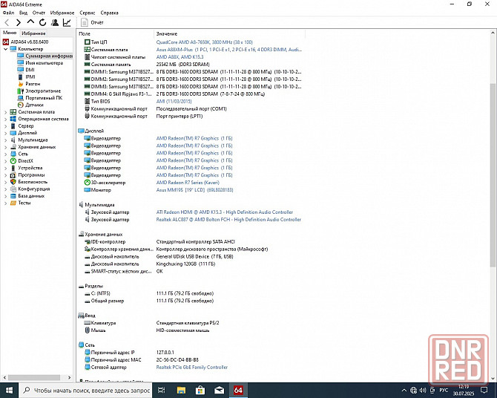Open AMD A88X chipset link
The width and height of the screenshot is (497, 398).
tap(180, 57)
